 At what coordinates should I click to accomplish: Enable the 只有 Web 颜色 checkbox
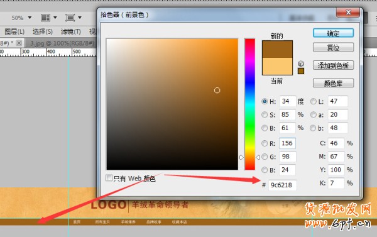(109, 178)
